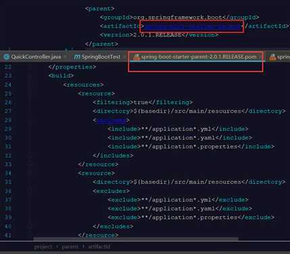
Task: Click the highlighted includes tag on line 28
Action: coord(112,120)
